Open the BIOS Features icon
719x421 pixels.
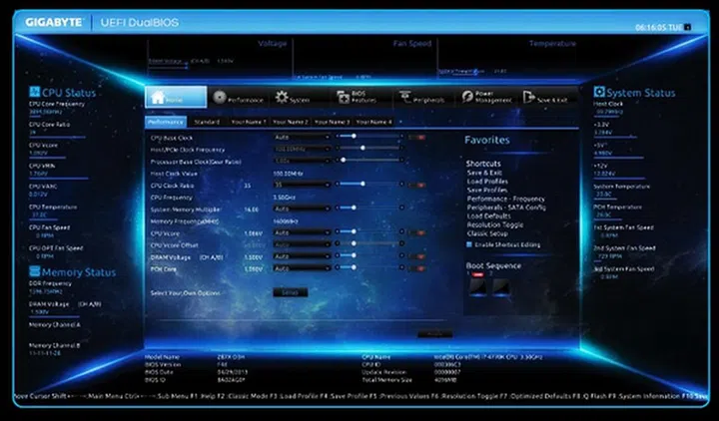(343, 98)
